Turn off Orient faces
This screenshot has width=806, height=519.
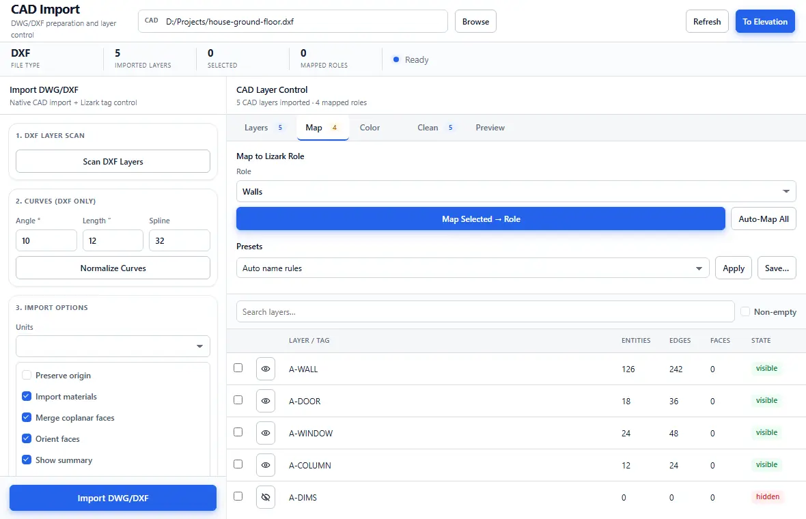pyautogui.click(x=27, y=438)
